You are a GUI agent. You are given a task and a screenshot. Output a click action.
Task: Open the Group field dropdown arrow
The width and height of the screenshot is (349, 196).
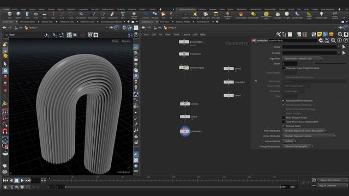339,47
